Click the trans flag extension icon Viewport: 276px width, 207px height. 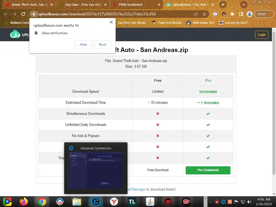click(x=215, y=14)
